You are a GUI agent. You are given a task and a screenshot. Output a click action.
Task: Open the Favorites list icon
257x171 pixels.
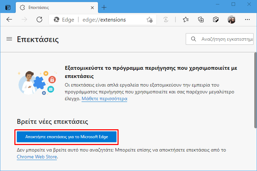[185, 19]
